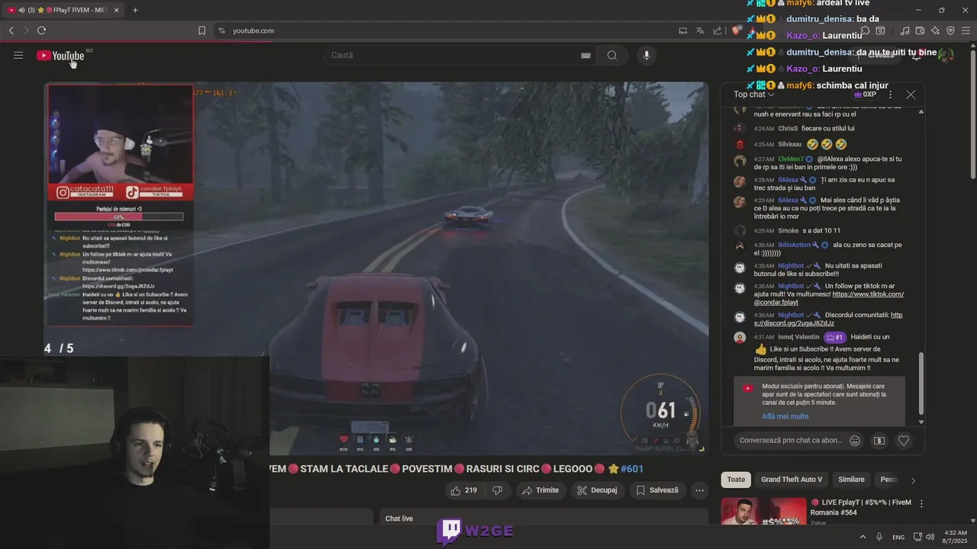Switch input language ENG in taskbar
The height and width of the screenshot is (549, 977).
(x=898, y=537)
